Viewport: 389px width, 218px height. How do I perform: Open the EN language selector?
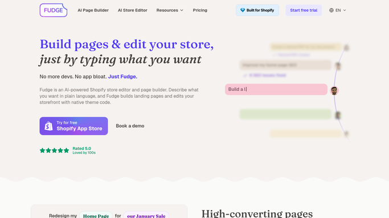[337, 10]
